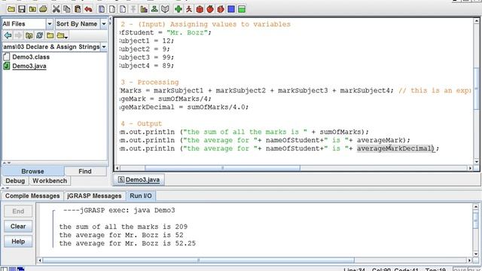Image resolution: width=482 pixels, height=271 pixels.
Task: Open Help from the Run I/O panel
Action: pos(18,241)
